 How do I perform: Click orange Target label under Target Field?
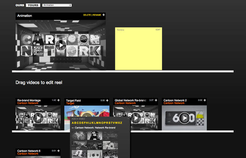[70, 103]
